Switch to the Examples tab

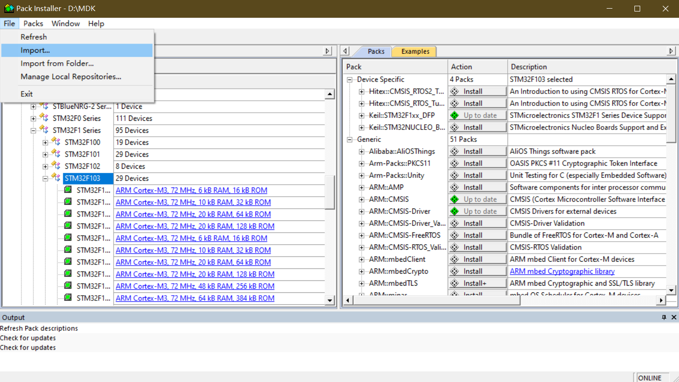[415, 51]
